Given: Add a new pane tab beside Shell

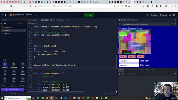Looking at the screenshot, I should (x=142, y=20).
